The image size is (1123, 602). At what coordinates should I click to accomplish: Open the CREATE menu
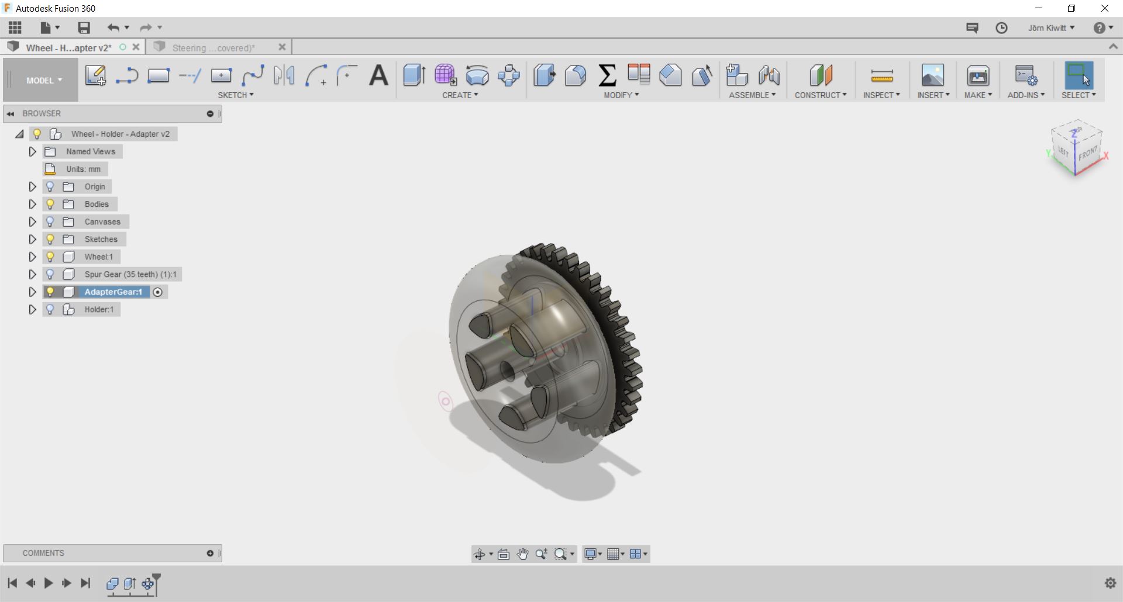coord(460,95)
